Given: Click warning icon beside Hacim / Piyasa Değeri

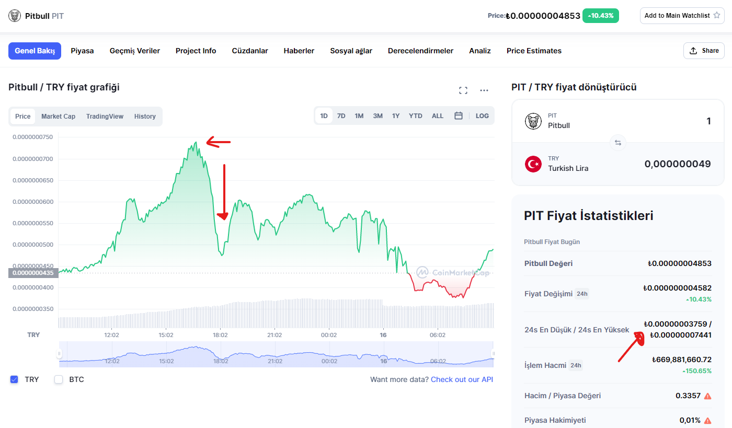Looking at the screenshot, I should [707, 396].
